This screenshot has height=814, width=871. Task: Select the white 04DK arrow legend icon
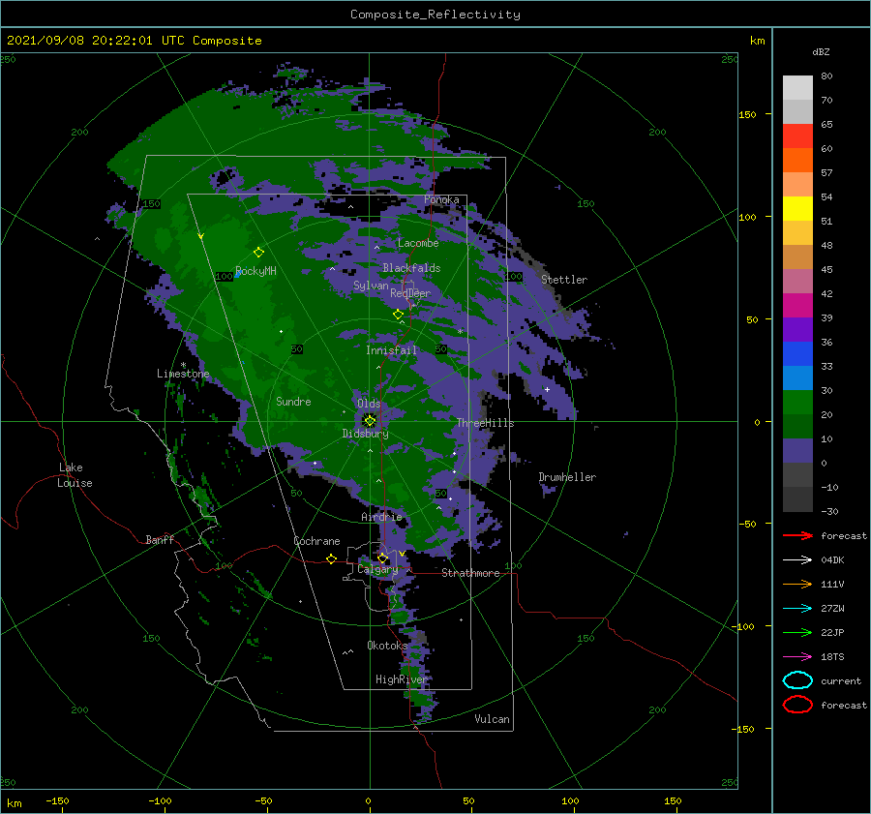[x=797, y=560]
